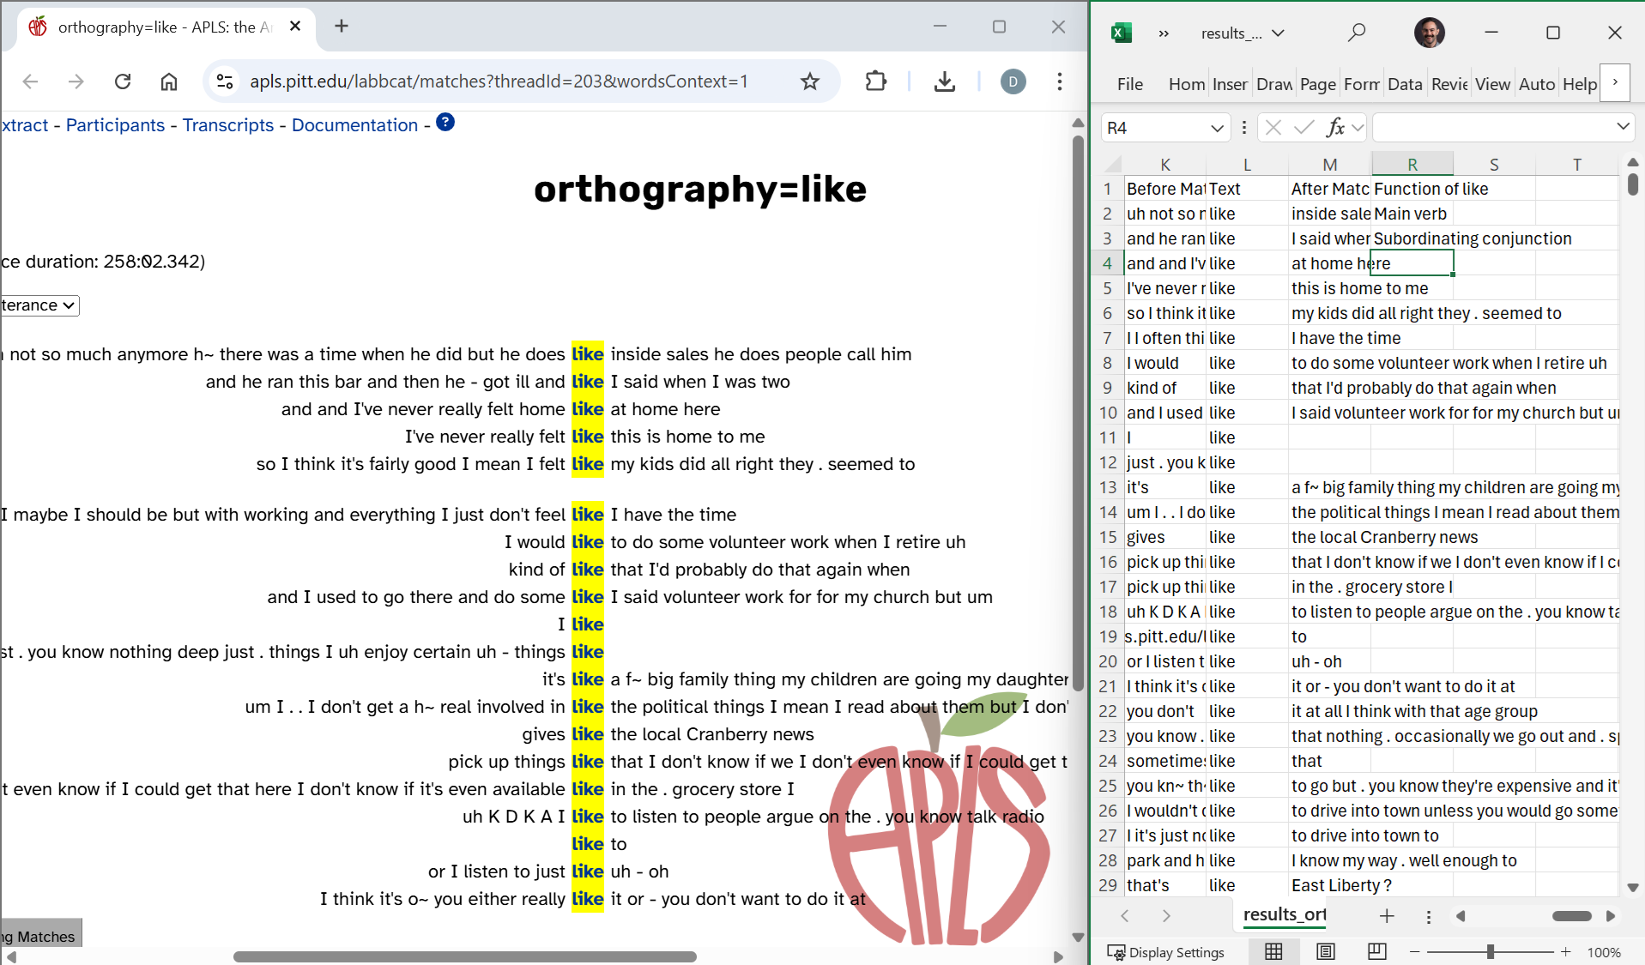Click the Excel zoom slider handle
This screenshot has height=965, width=1645.
pos(1491,951)
